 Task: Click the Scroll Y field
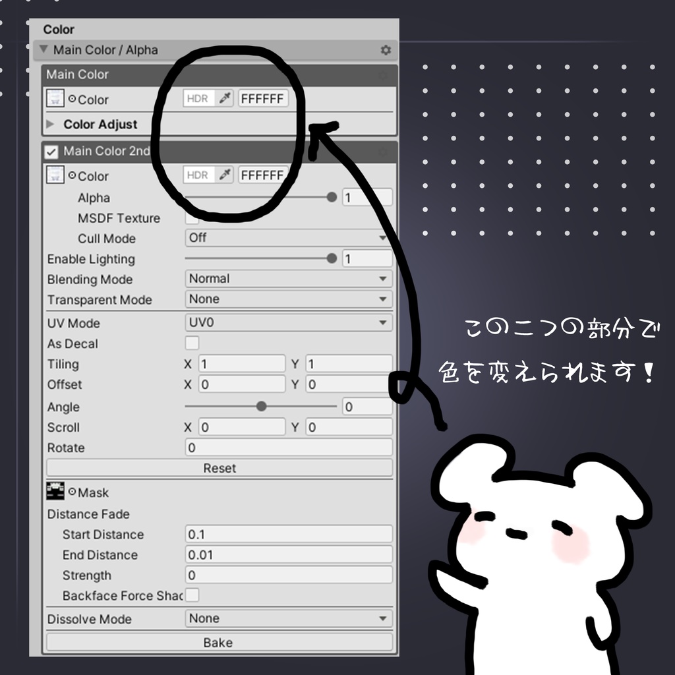click(349, 427)
